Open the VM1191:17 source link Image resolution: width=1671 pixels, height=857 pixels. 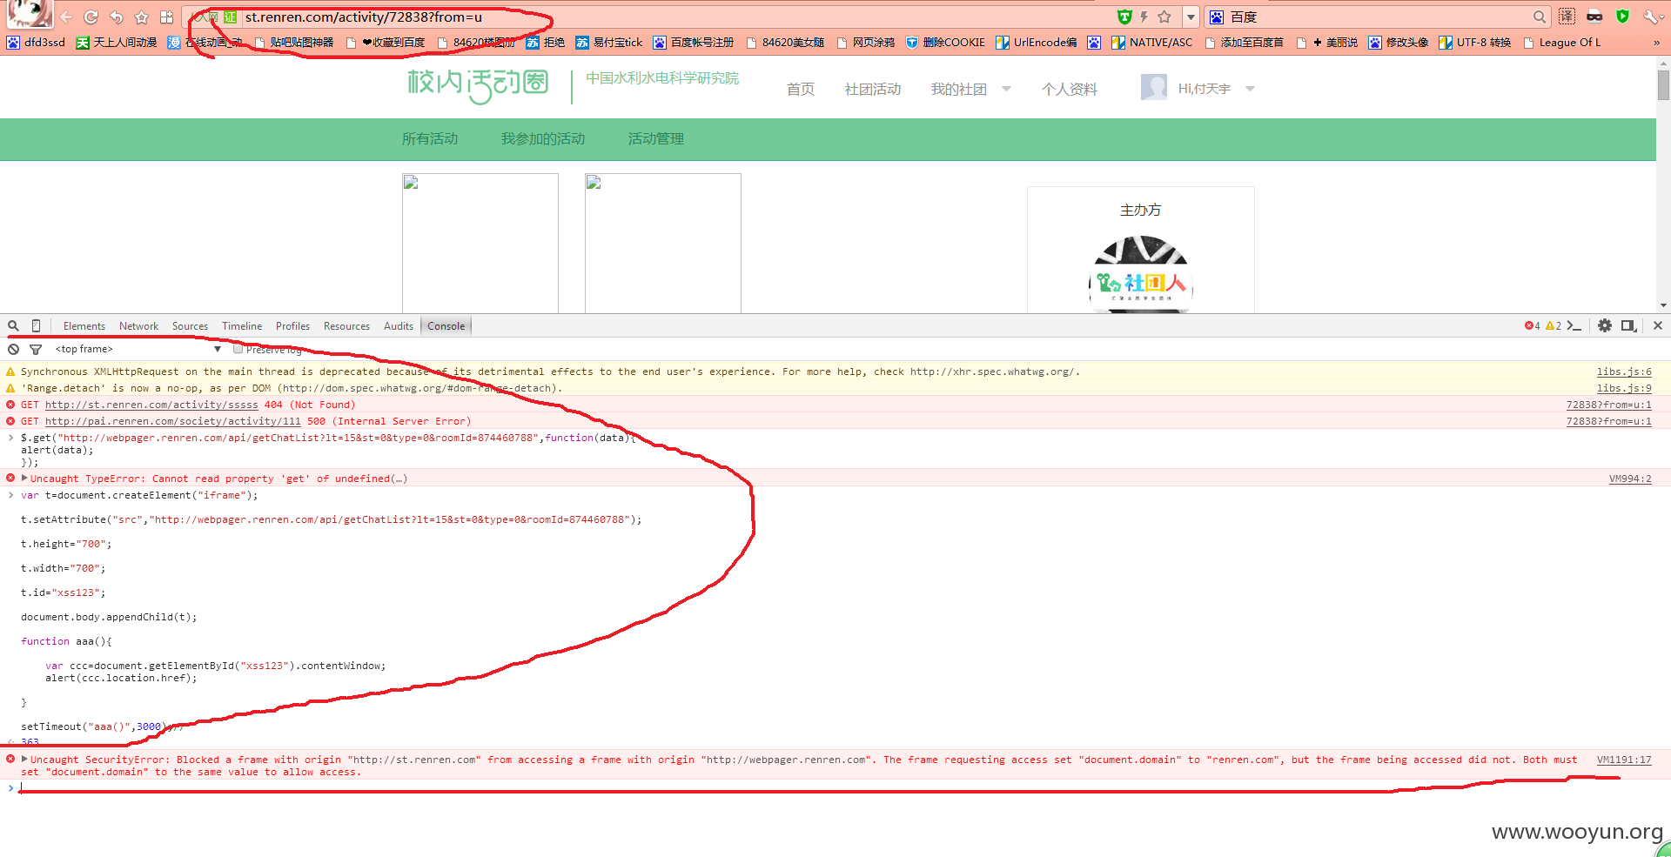tap(1624, 760)
